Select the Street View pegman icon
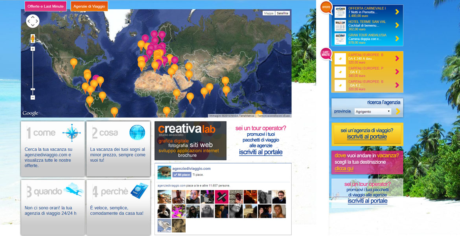The image size is (460, 236). [x=33, y=39]
